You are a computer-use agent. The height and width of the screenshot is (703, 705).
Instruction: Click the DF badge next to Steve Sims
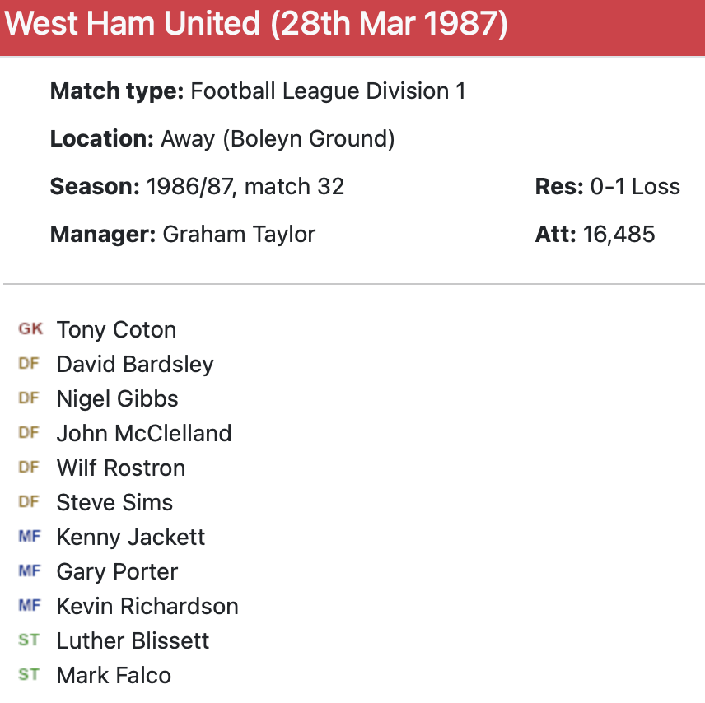pos(29,502)
